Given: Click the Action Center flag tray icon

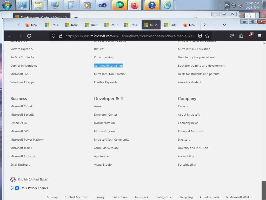Looking at the screenshot, I should tap(227, 5).
